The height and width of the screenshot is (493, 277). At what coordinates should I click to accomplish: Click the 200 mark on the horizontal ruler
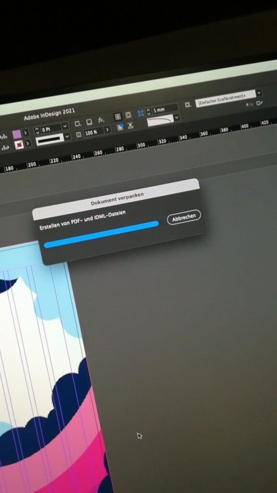click(32, 165)
